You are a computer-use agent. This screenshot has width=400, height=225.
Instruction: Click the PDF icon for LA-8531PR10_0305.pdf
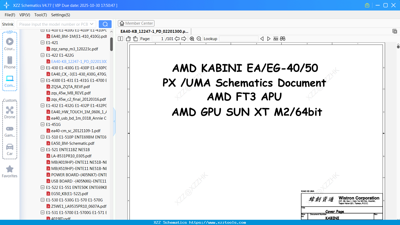48,156
